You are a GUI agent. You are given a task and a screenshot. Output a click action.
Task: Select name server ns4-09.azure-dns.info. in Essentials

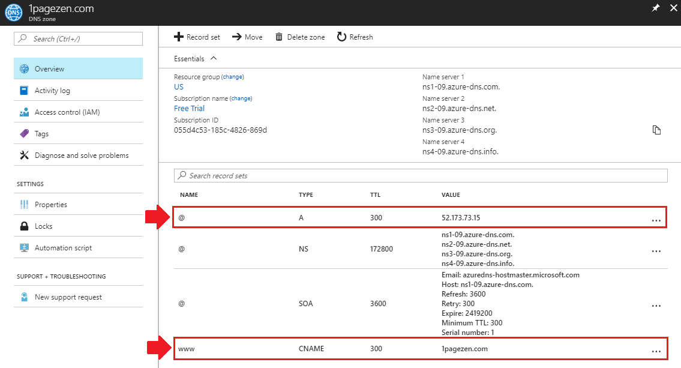460,152
